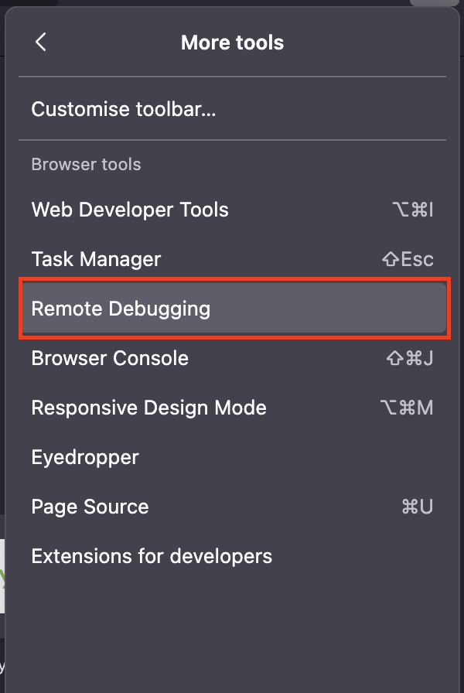The width and height of the screenshot is (464, 693).
Task: Click the separator line under the More tools header
Action: pyautogui.click(x=232, y=77)
